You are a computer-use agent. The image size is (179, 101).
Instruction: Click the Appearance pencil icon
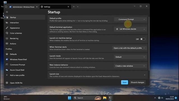point(7,28)
